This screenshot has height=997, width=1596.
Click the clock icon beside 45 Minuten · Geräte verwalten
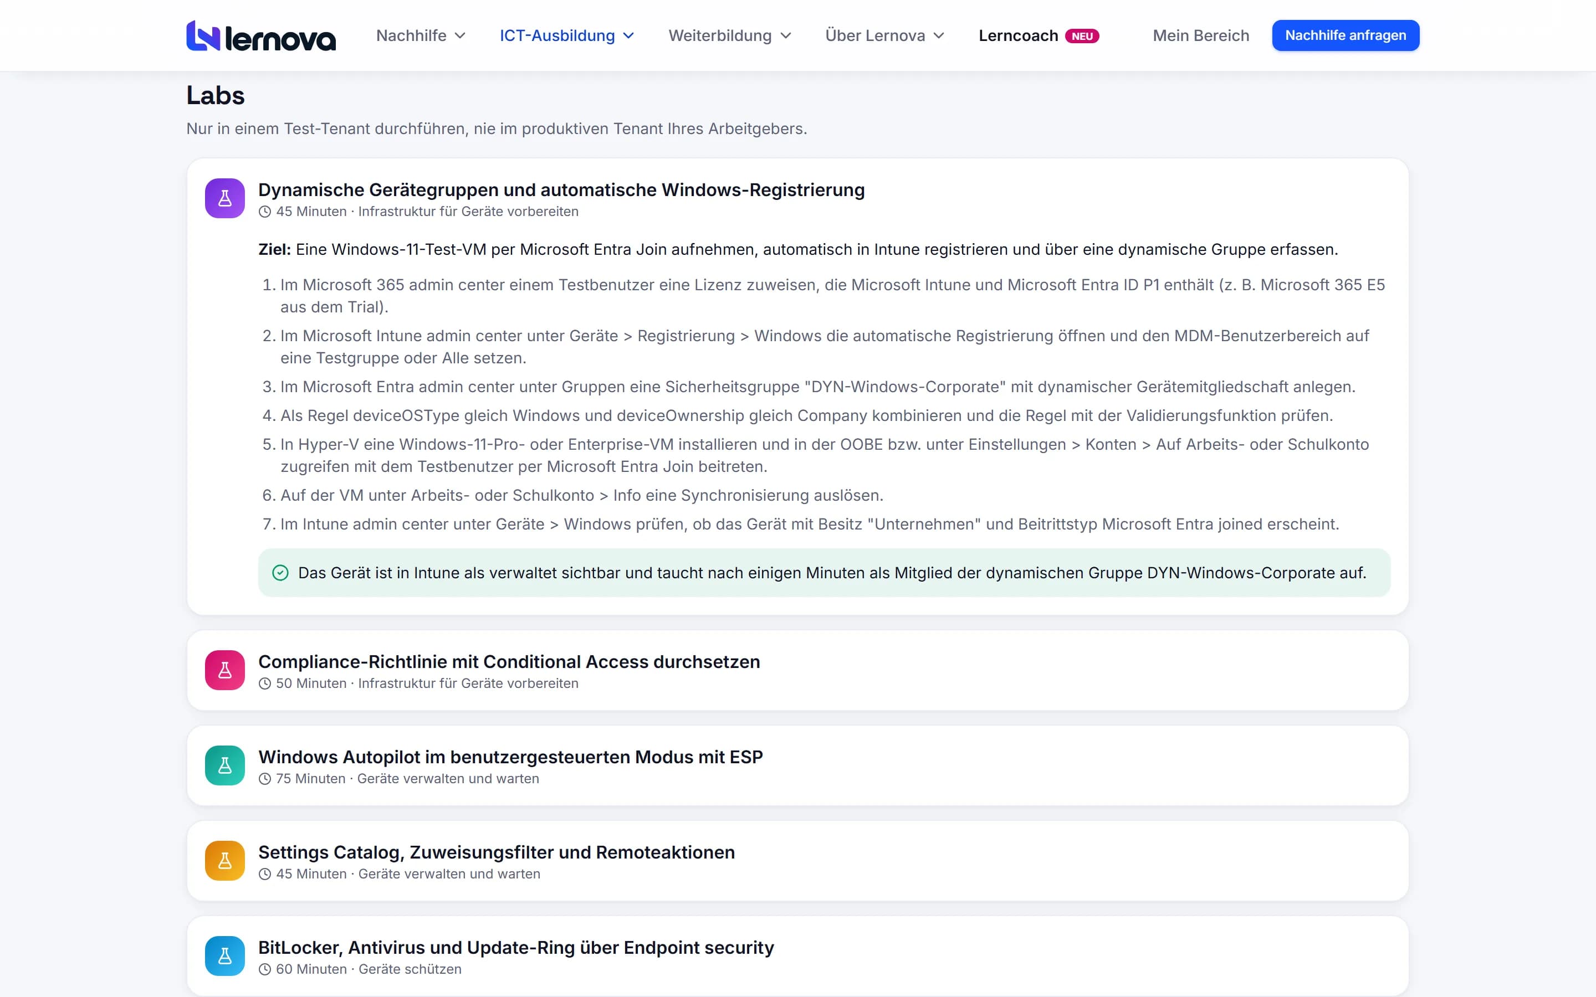coord(265,875)
